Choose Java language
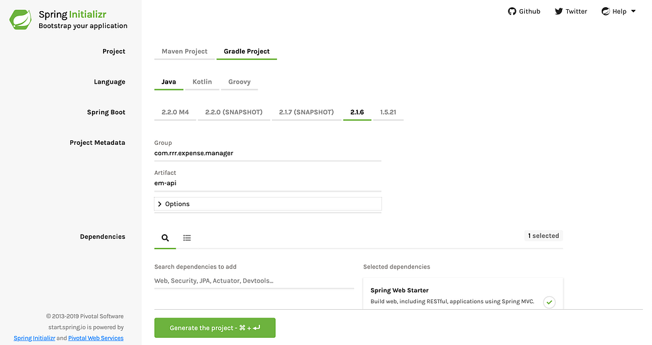 pyautogui.click(x=168, y=82)
